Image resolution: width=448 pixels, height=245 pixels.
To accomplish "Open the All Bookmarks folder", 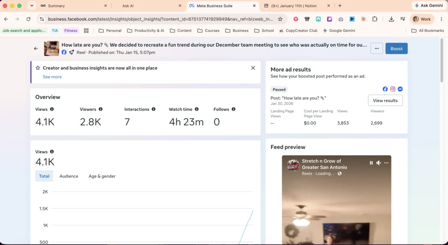I will (x=427, y=31).
